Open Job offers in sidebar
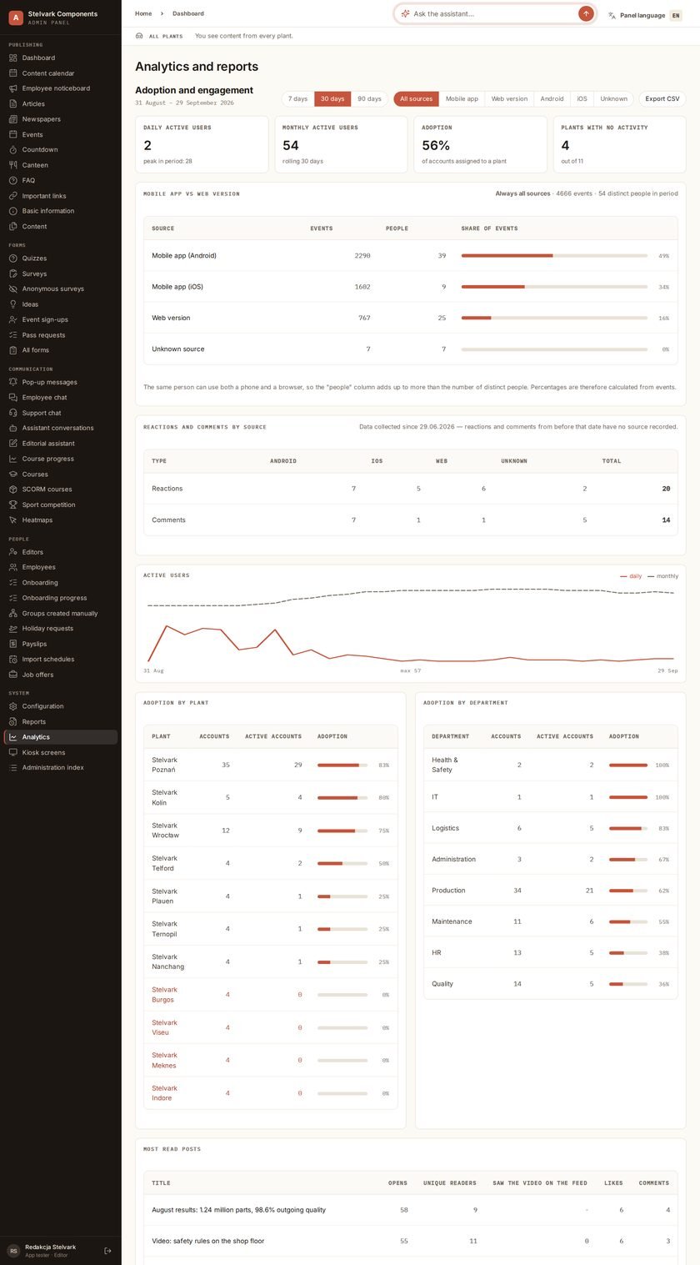The image size is (700, 1265). tap(61, 675)
